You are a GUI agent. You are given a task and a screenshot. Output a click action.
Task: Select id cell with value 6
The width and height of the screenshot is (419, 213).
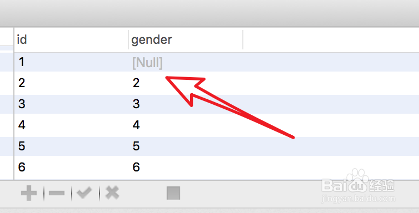pos(71,167)
